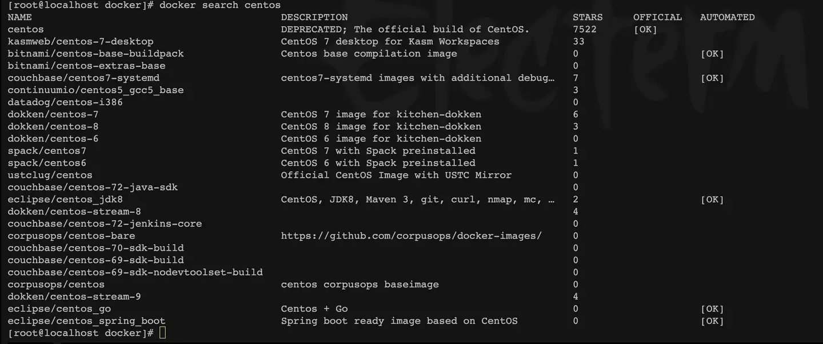Click the corpusops docker-images GitHub URL
The image size is (823, 344).
(411, 236)
